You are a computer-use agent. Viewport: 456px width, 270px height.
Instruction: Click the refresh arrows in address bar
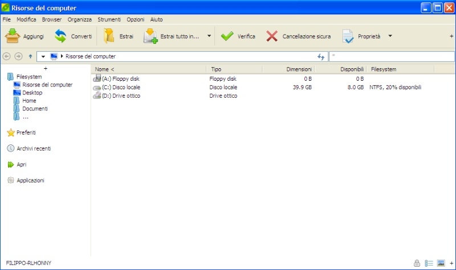click(x=321, y=57)
